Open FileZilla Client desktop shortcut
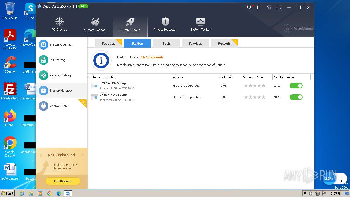Viewport: 350px width, 197px height. pyautogui.click(x=10, y=91)
